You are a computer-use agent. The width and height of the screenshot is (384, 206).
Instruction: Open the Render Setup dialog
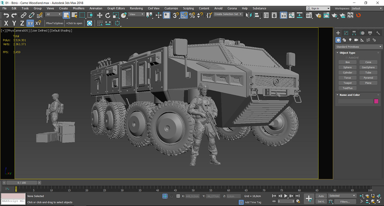319,15
